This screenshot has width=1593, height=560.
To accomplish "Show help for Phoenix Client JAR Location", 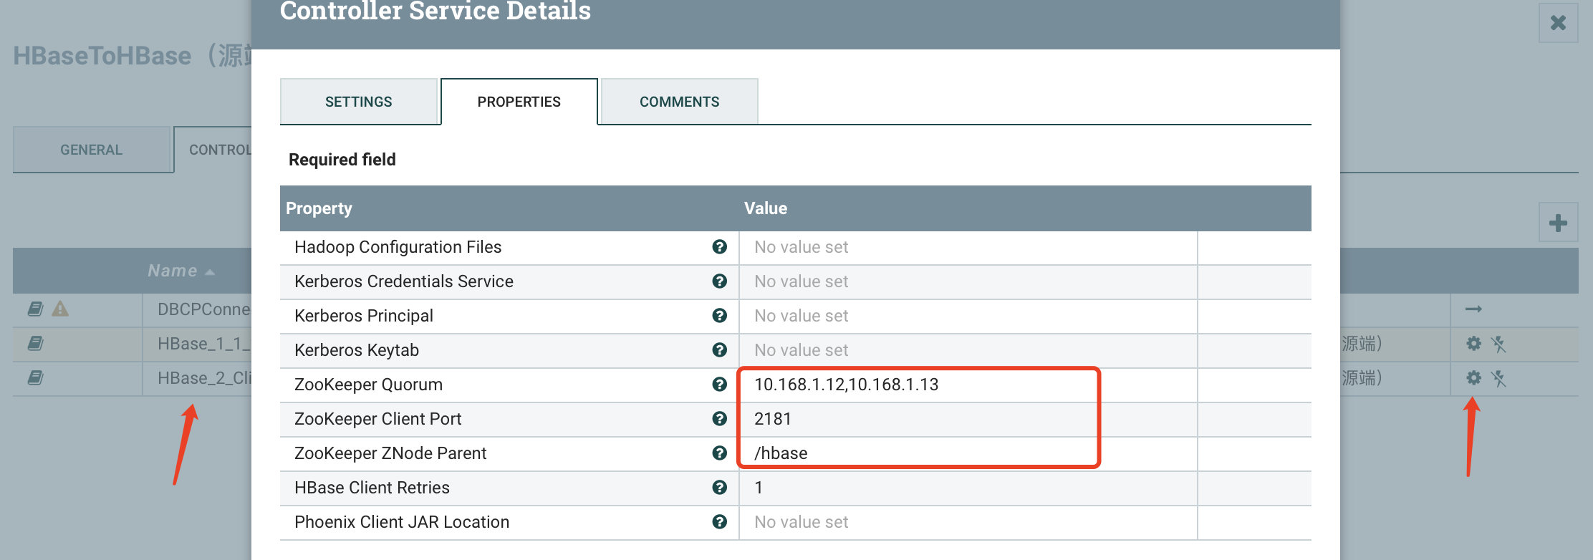I will pos(720,522).
